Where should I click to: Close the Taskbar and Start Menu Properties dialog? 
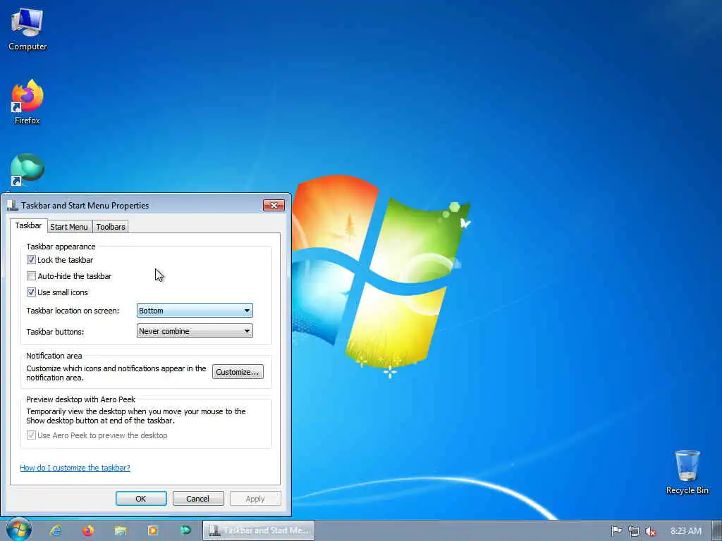(274, 205)
